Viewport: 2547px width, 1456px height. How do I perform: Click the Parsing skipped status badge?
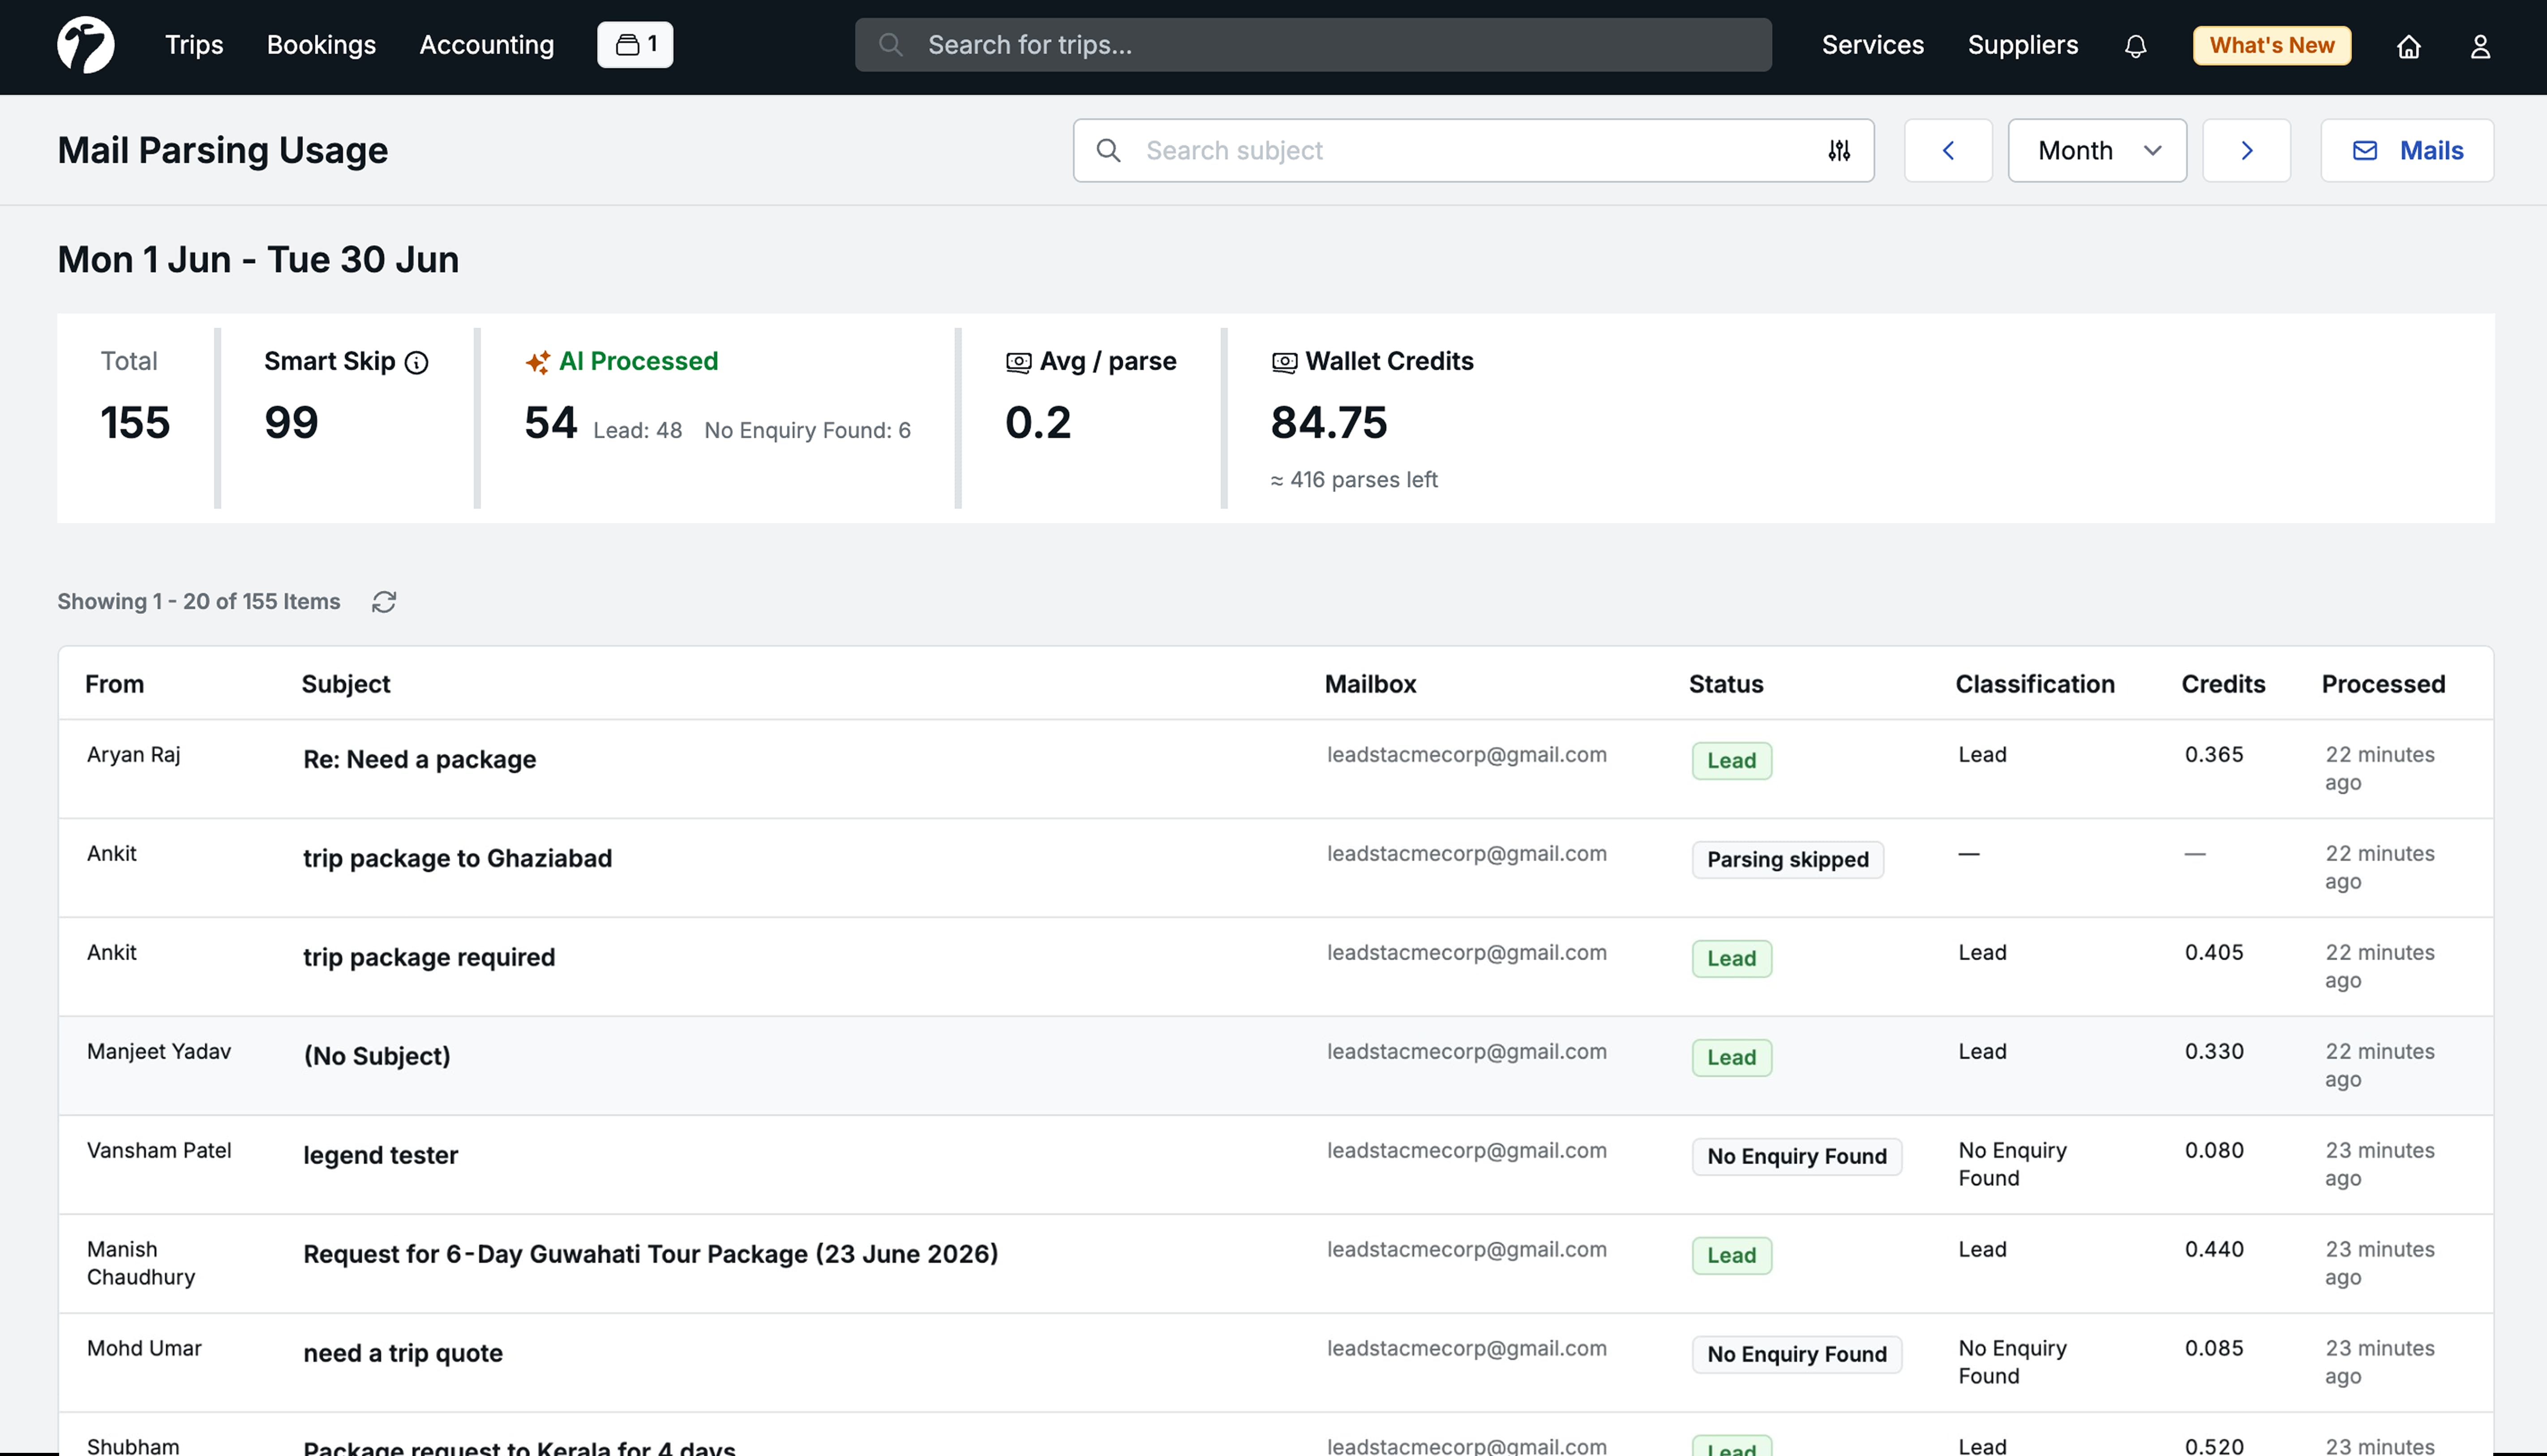[x=1787, y=860]
